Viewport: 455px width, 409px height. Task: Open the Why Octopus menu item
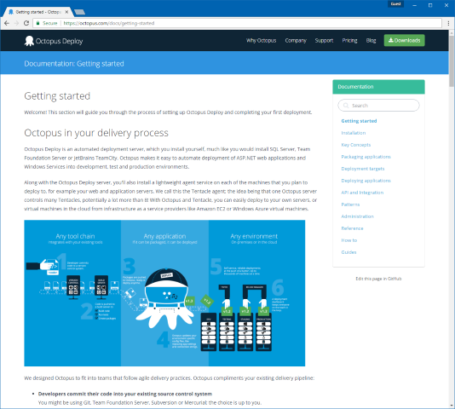click(x=262, y=40)
